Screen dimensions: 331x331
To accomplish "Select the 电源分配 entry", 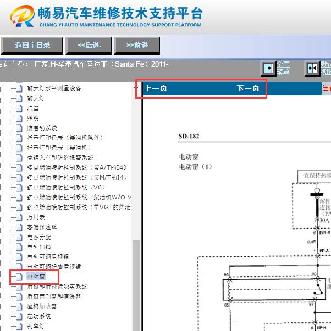I will tap(39, 237).
